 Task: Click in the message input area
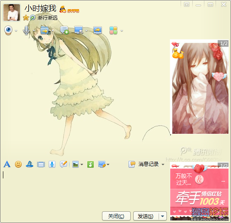[x=85, y=190]
